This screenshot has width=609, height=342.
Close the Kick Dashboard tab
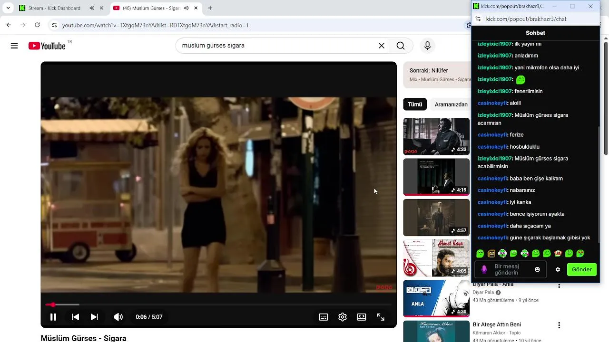click(101, 8)
